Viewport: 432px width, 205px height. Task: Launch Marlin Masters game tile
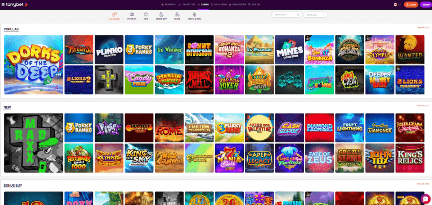point(169,80)
